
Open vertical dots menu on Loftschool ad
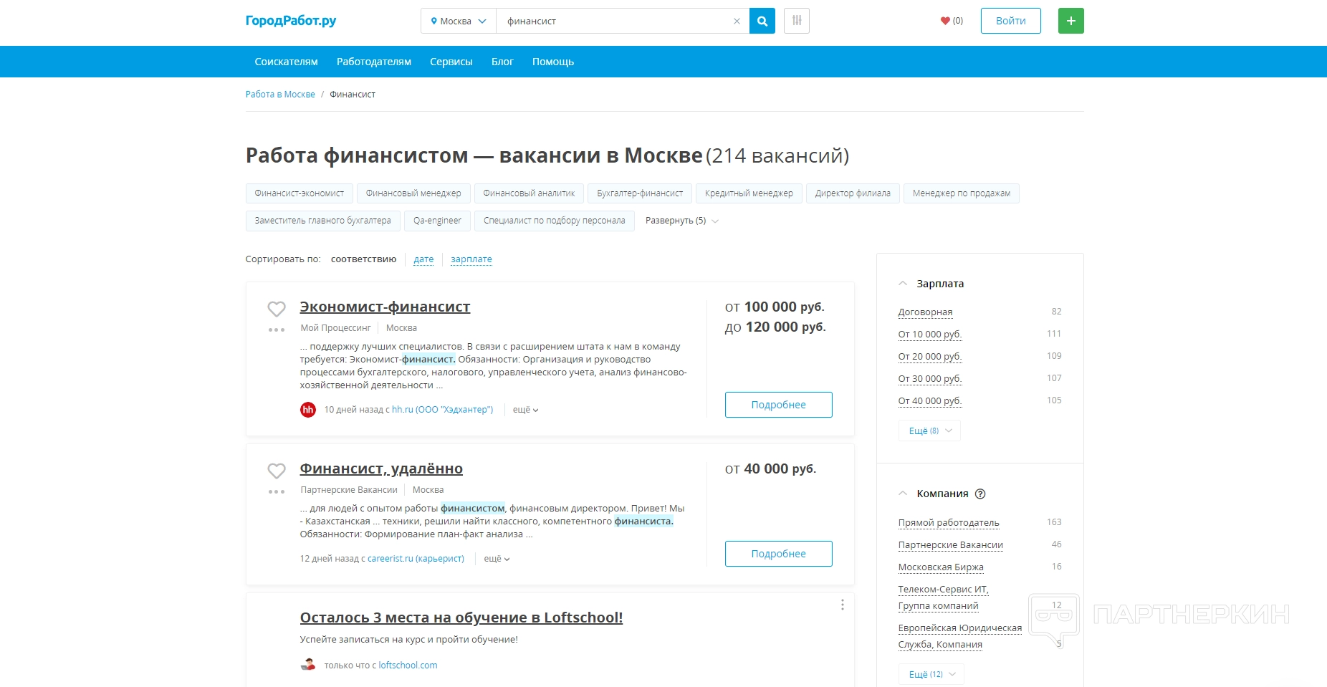click(843, 605)
